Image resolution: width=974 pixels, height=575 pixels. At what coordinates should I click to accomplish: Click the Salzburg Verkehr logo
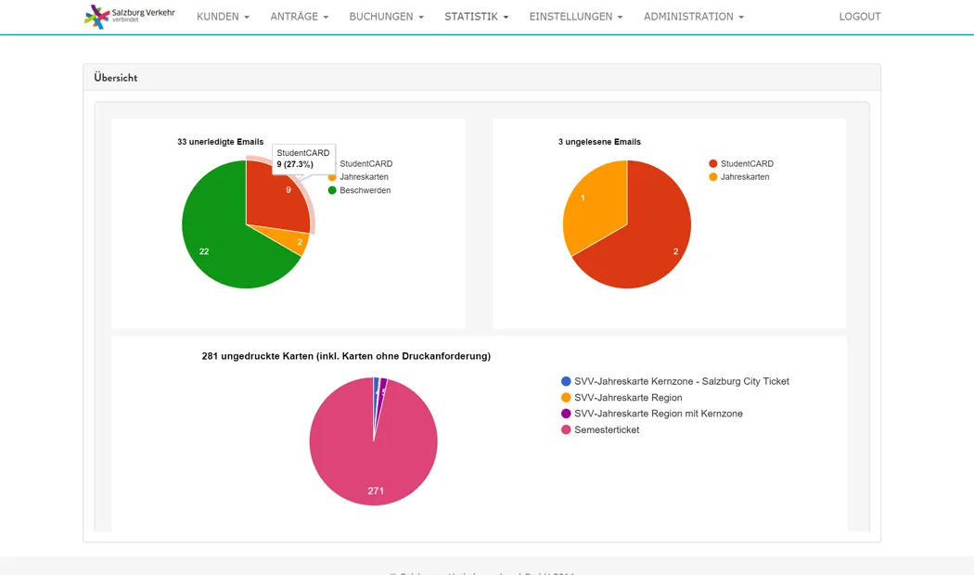[129, 17]
